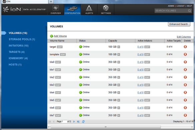195x130 pixels.
Task: Click the refresh icon in pagination bar
Action: pos(83,122)
